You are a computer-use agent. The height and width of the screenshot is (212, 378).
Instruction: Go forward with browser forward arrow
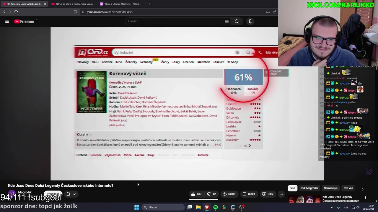tap(10, 12)
